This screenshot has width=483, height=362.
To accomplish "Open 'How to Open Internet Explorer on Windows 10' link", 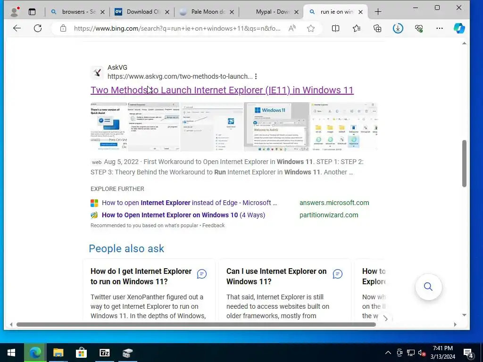I will coord(183,215).
